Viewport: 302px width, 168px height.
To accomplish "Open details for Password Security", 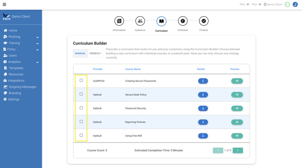I will coord(203,108).
